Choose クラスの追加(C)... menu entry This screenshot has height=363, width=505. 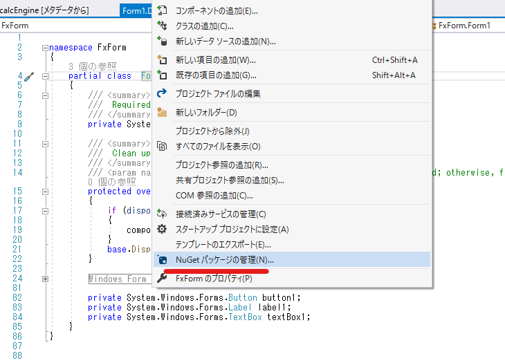(292, 26)
